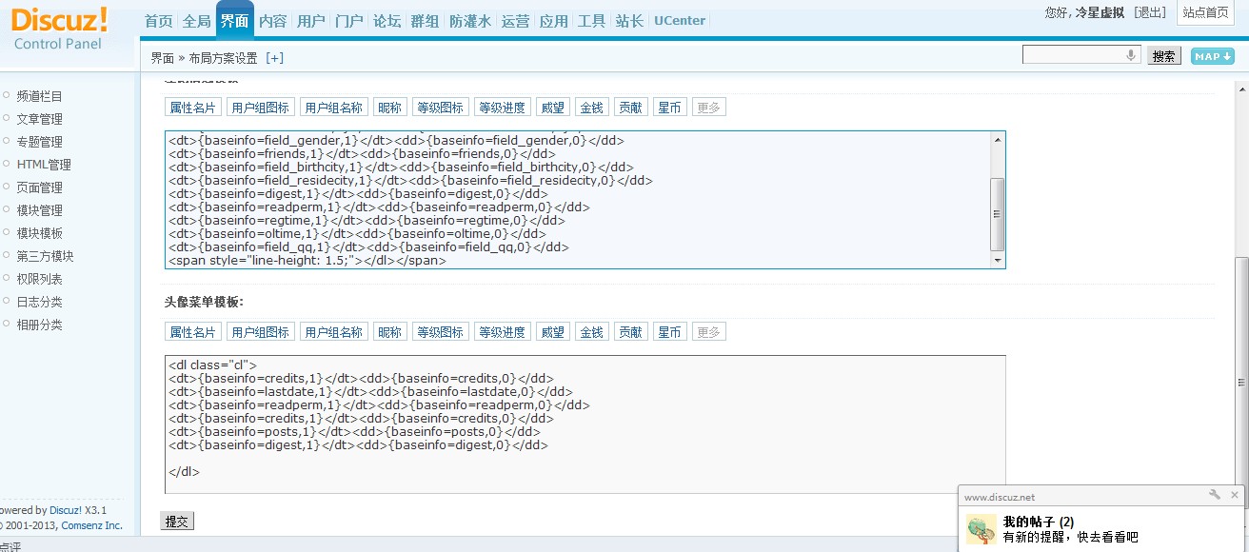Open the 全局 top menu

(x=196, y=21)
